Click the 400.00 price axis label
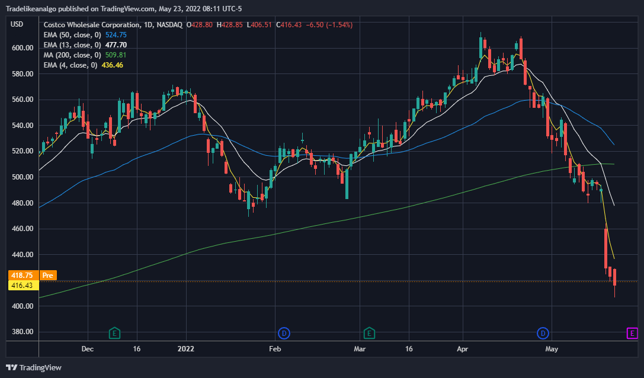 23,306
